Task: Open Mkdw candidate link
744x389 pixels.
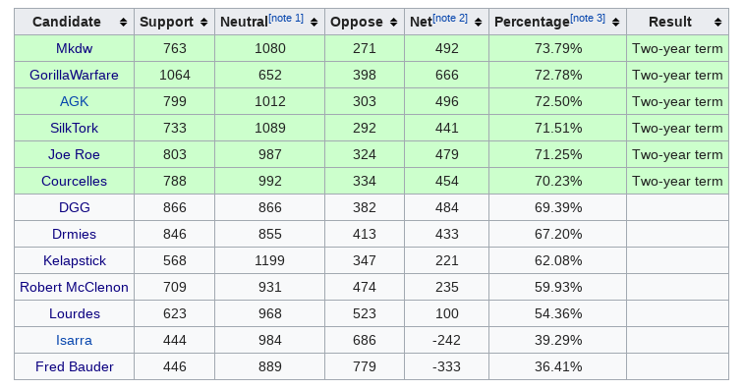Action: pos(74,48)
